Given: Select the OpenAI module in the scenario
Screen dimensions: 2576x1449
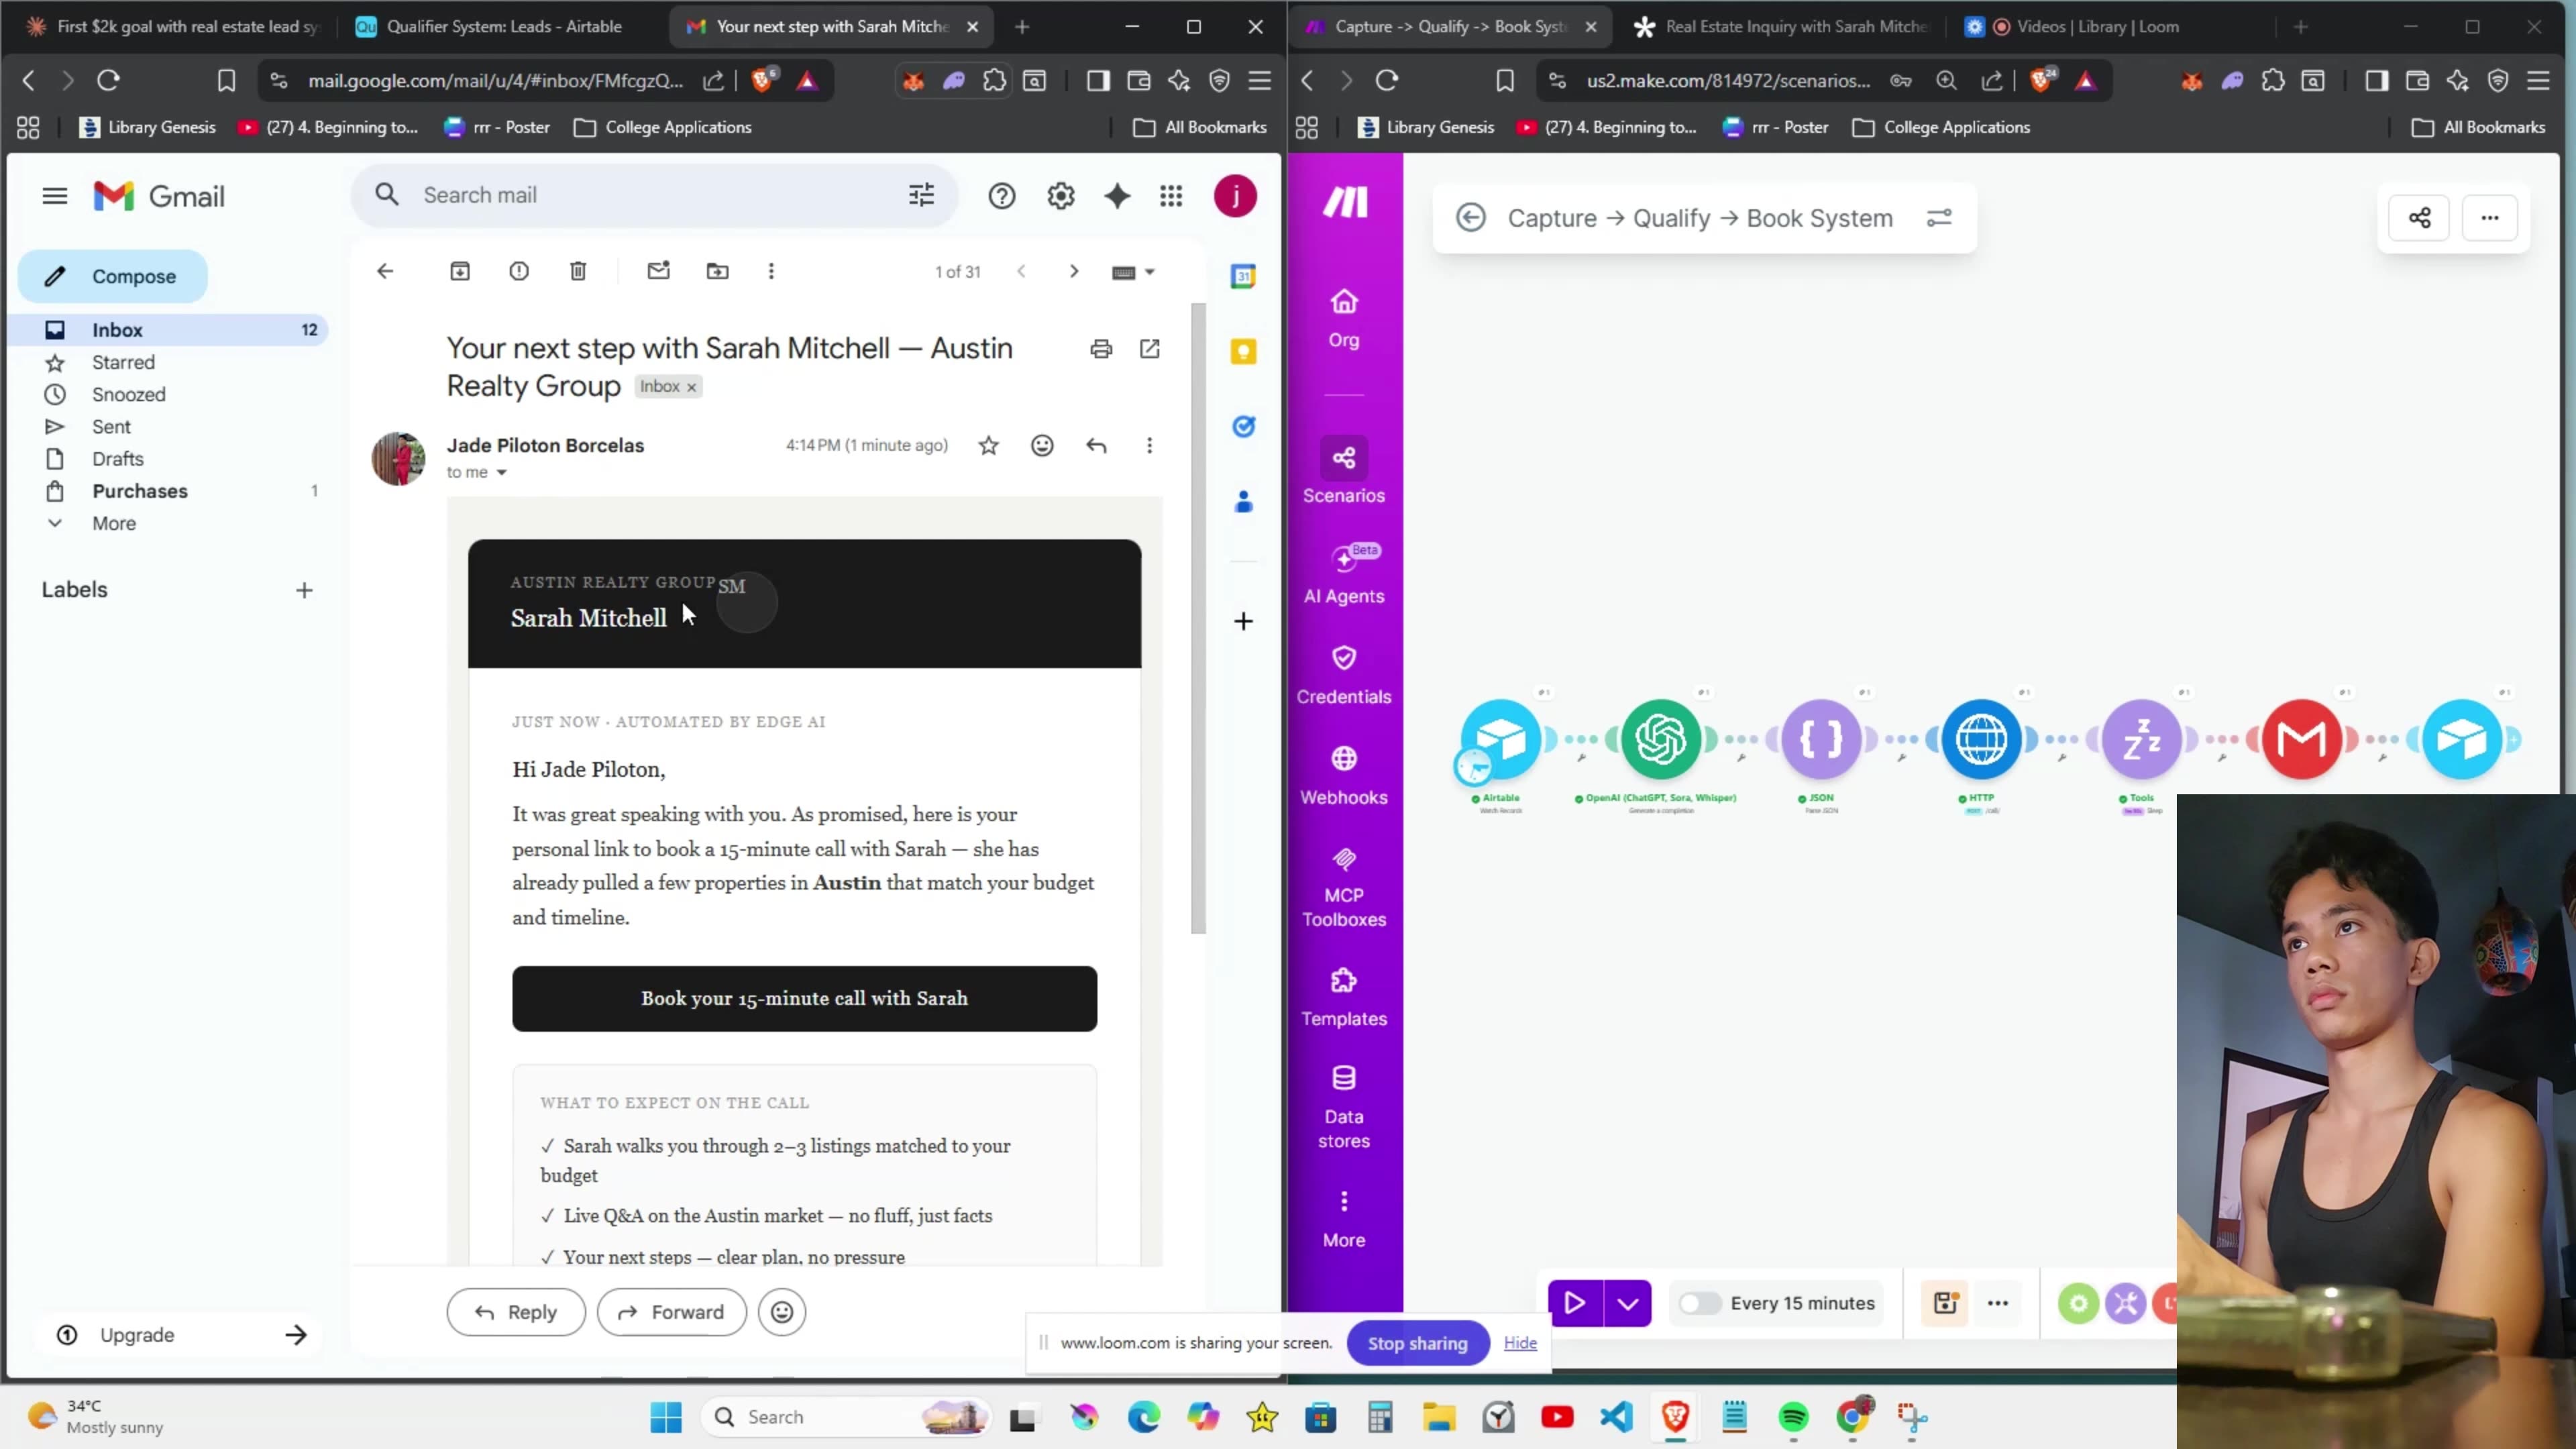Looking at the screenshot, I should tap(1661, 740).
